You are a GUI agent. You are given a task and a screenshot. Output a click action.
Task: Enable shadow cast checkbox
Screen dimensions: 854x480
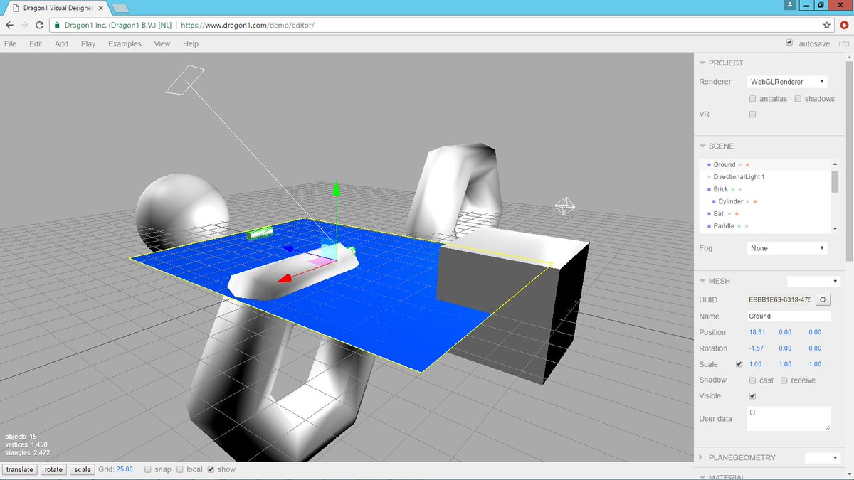[x=752, y=380]
